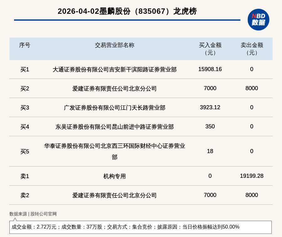282x237 pixels.
Task: Select the 交易营业部名称 column header
Action: coord(114,45)
